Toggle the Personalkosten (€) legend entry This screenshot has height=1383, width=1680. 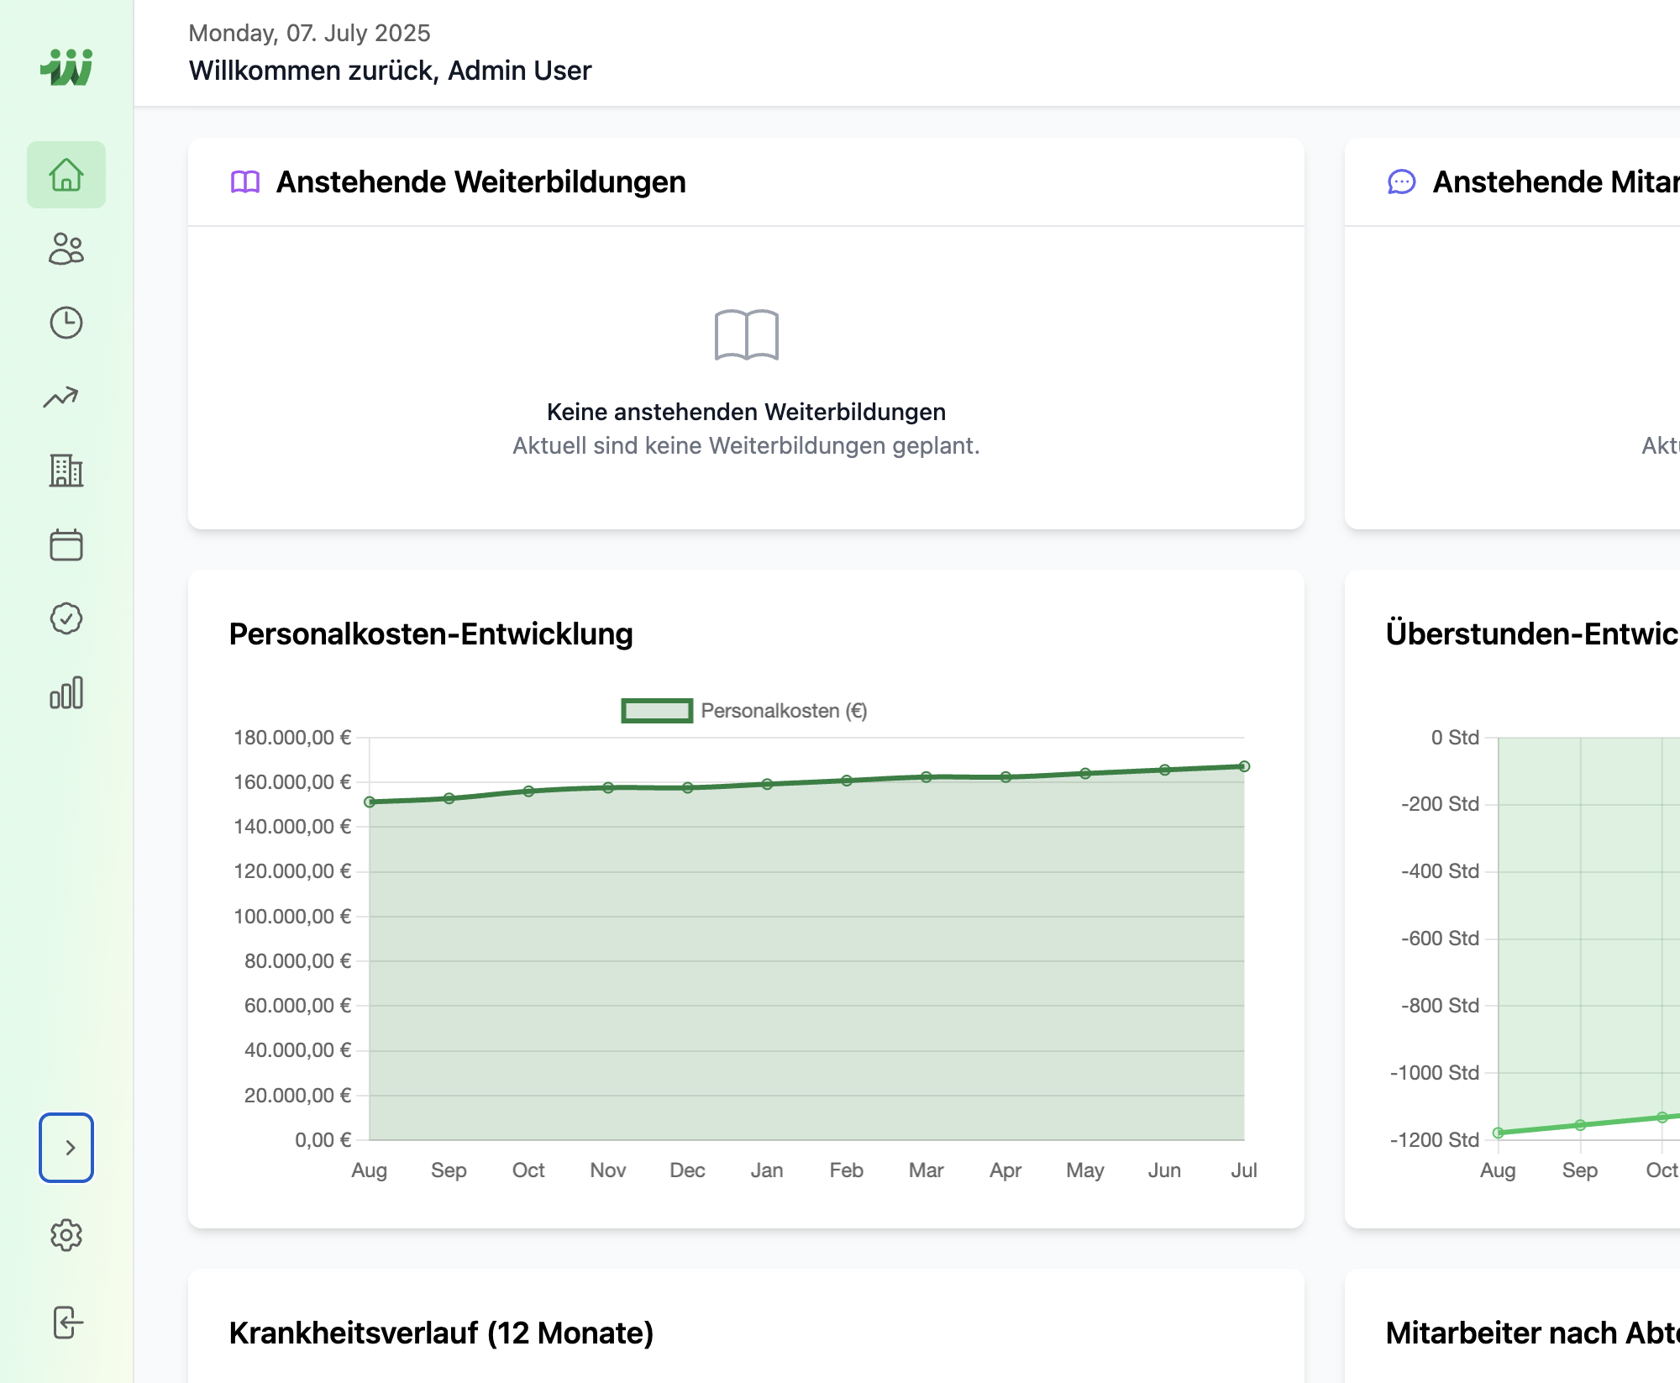click(x=745, y=711)
